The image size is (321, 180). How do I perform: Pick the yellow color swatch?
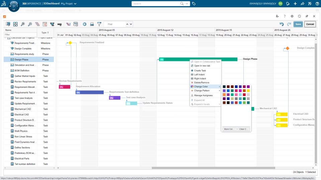248,91
